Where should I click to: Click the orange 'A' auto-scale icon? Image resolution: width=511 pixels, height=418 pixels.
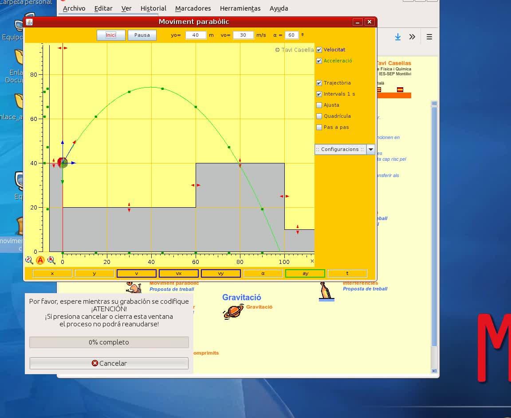pos(40,260)
